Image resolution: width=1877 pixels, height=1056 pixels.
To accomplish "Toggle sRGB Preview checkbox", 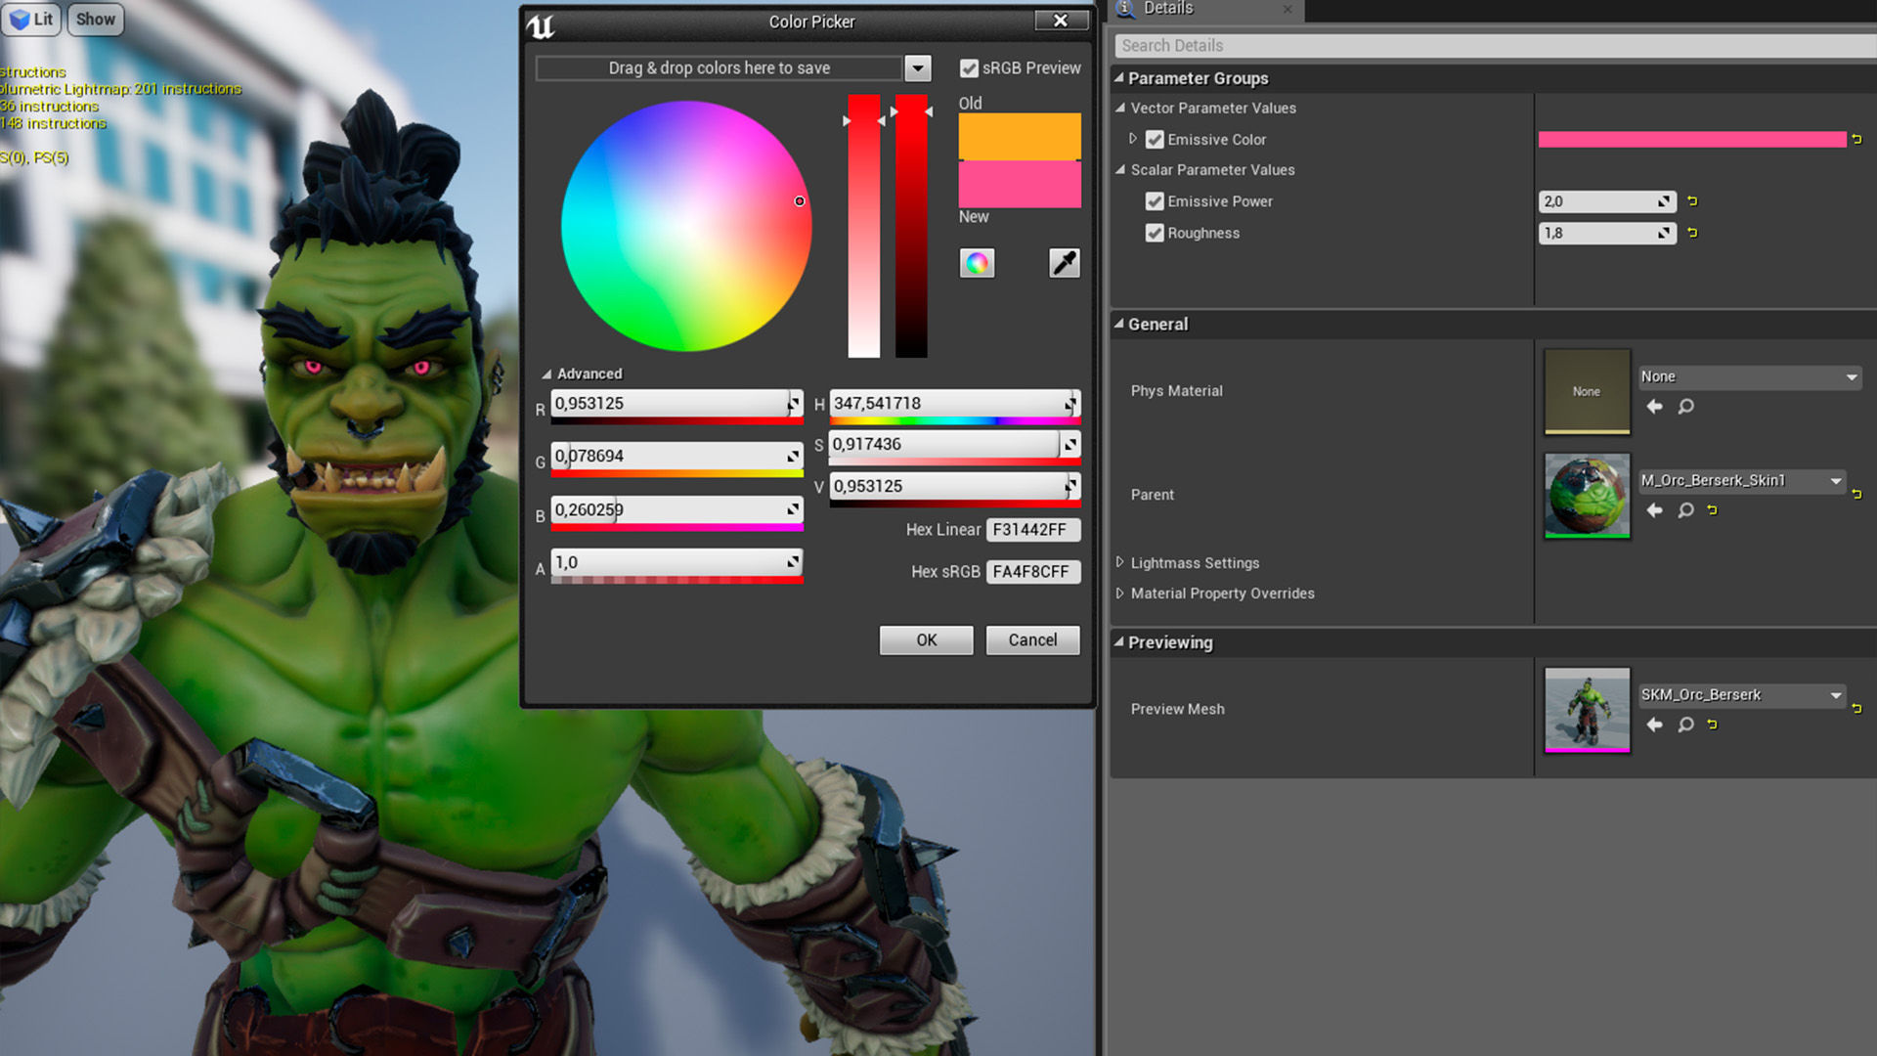I will coord(969,68).
